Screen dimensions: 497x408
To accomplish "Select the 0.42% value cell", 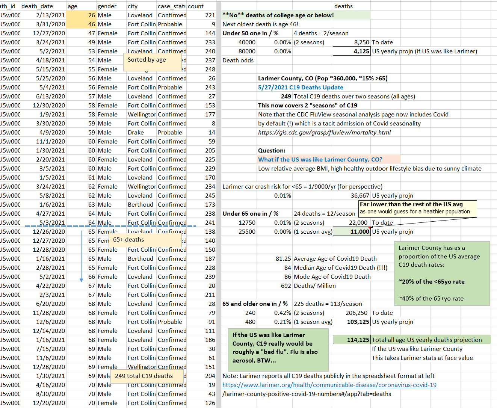I will point(275,313).
